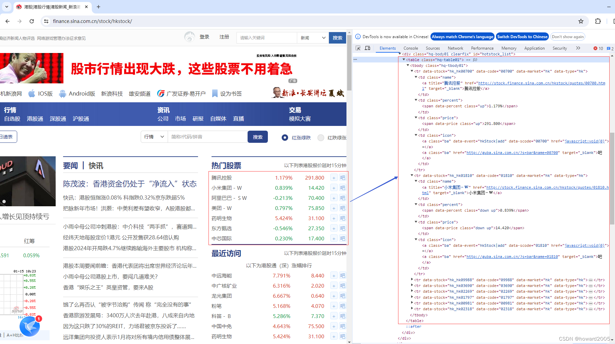The height and width of the screenshot is (344, 615).
Task: Collapse the tr row for hk01810
Action: 412,176
